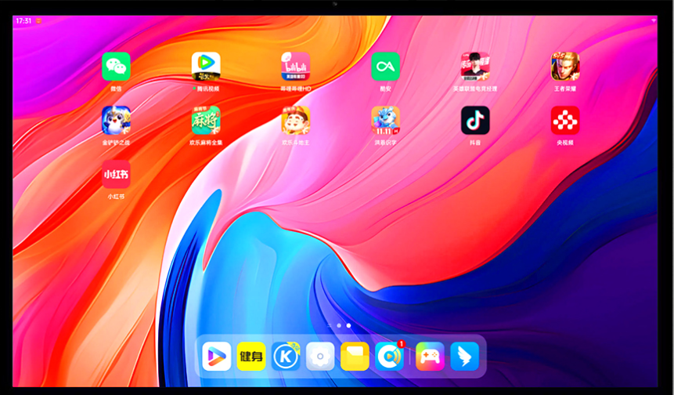Image resolution: width=674 pixels, height=395 pixels.
Task: Open the 金铲铲之战 game
Action: point(116,121)
